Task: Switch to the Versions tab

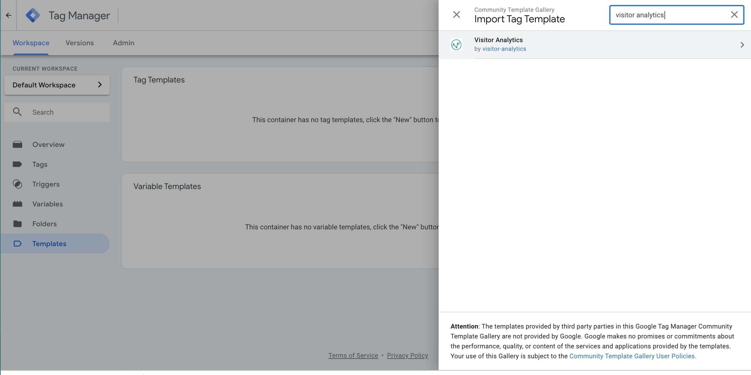Action: [79, 43]
